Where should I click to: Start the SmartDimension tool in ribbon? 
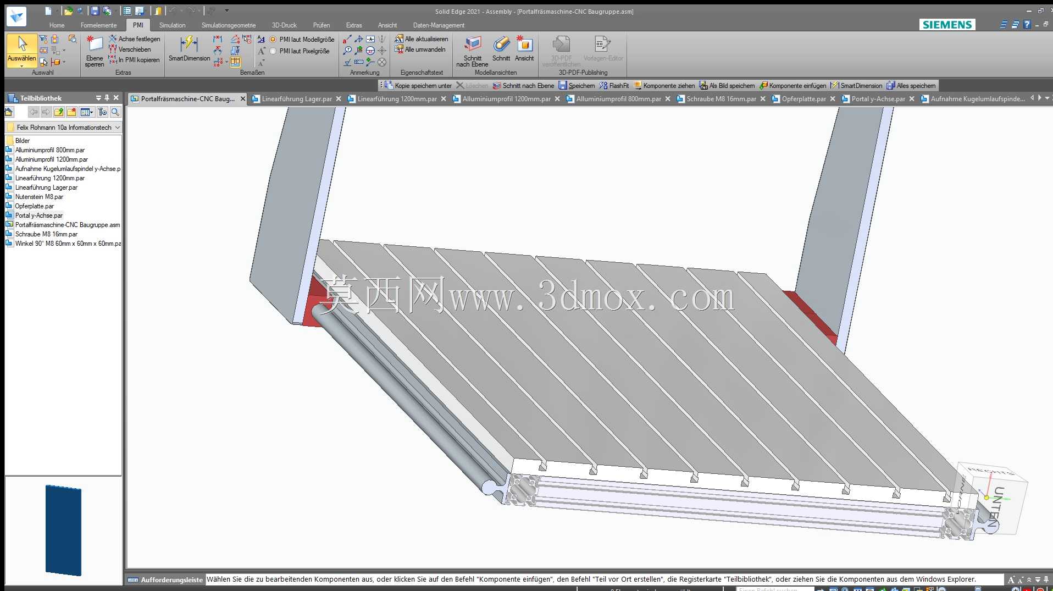coord(189,48)
